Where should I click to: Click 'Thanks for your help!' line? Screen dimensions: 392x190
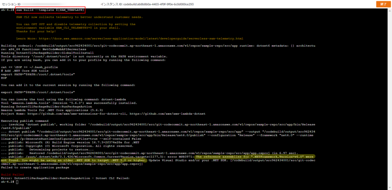(x=36, y=31)
